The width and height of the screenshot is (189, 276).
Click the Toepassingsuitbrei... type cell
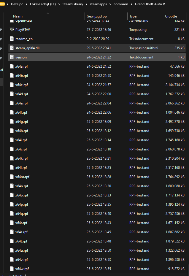click(x=145, y=48)
